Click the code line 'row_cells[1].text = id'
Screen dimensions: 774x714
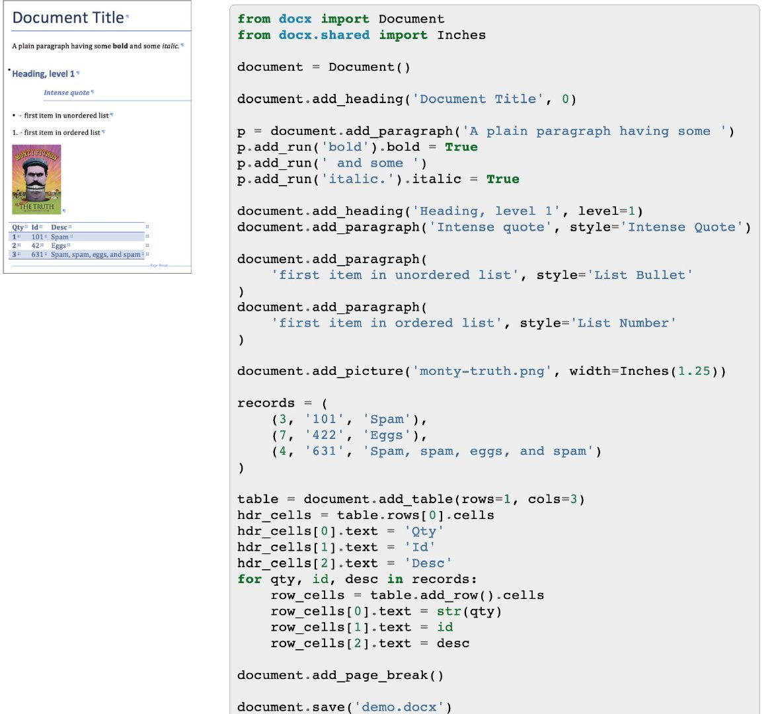point(362,627)
